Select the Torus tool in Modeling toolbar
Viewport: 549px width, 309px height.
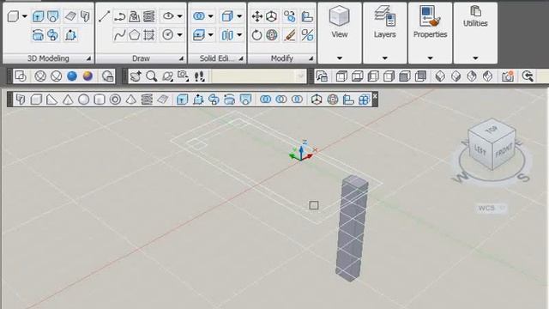coord(115,100)
